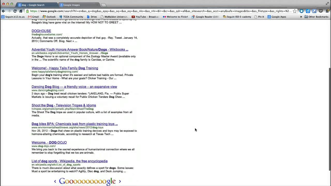Click the blue arrow shortcut extension icon
The image size is (331, 186).
tap(314, 11)
